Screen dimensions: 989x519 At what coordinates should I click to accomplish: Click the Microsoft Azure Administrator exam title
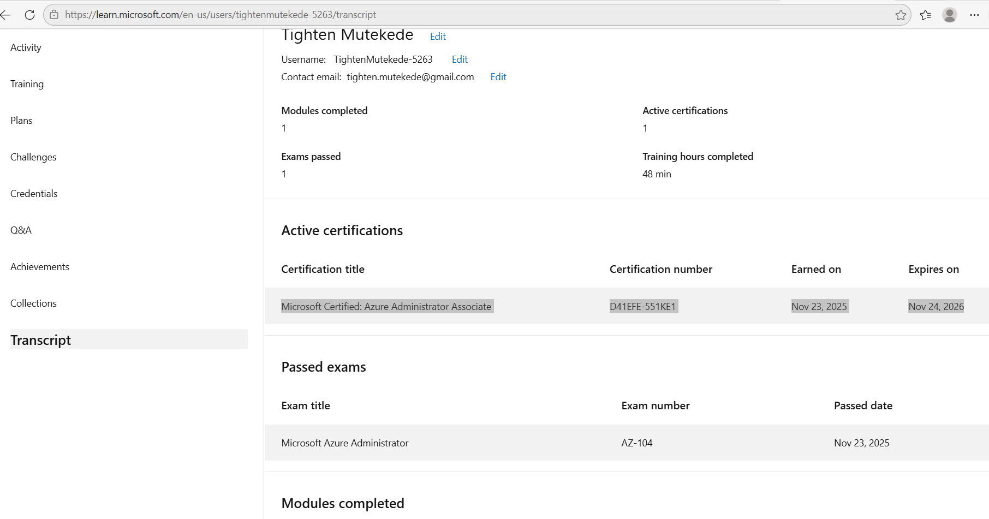point(345,443)
